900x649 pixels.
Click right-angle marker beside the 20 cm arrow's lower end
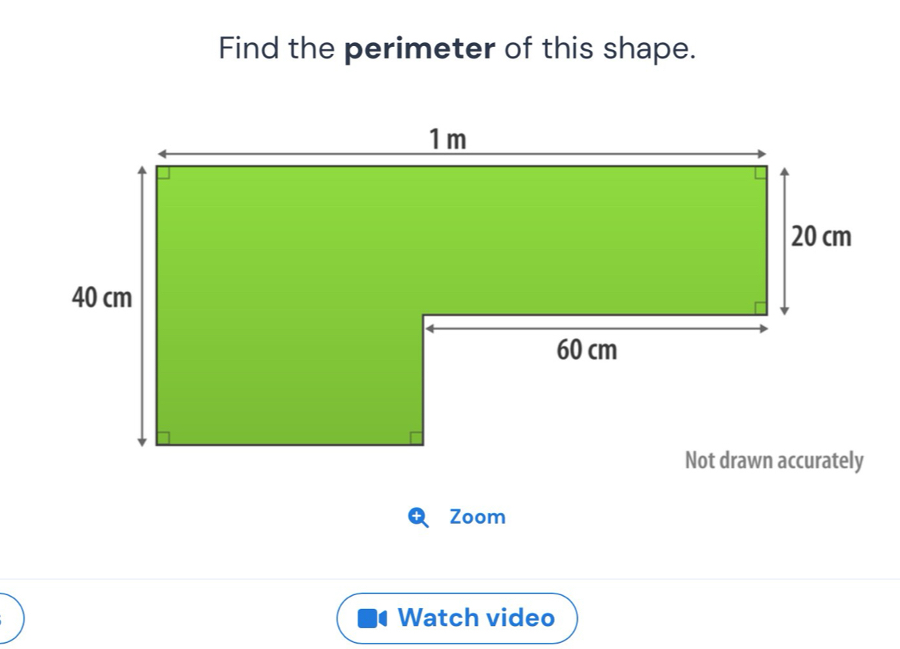click(x=759, y=308)
